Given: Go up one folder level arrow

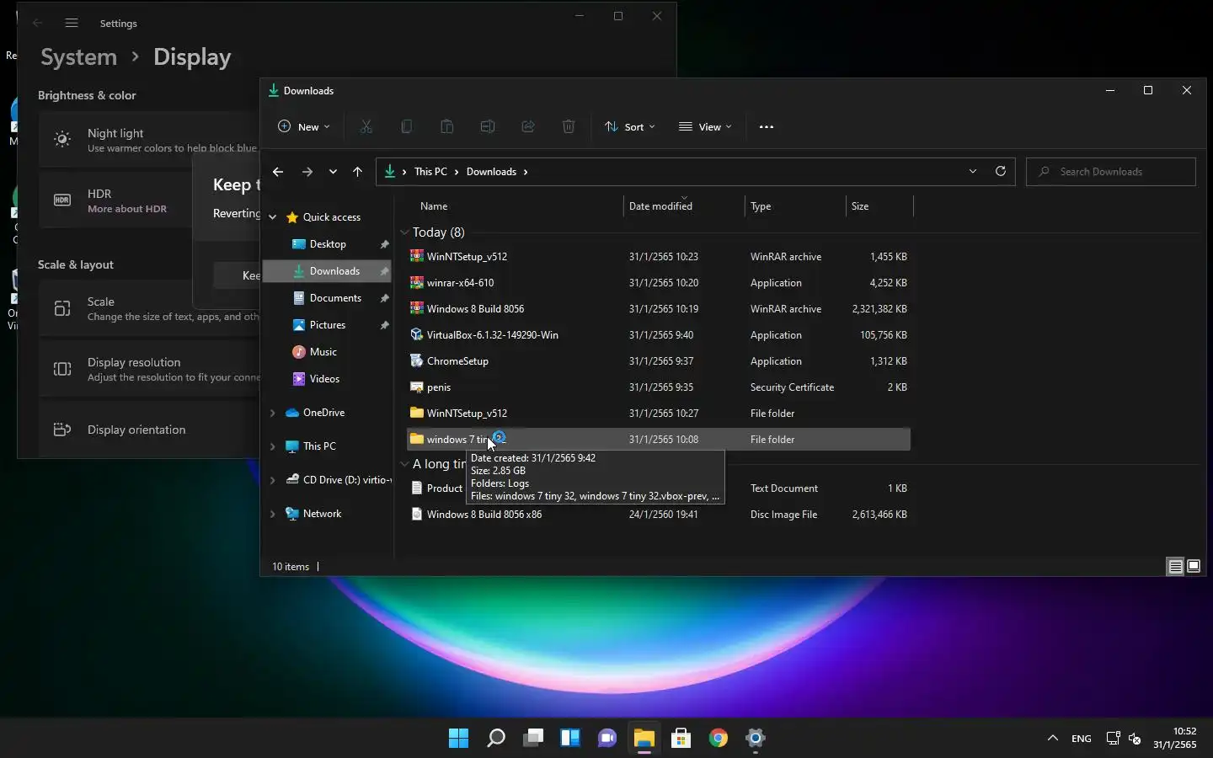Looking at the screenshot, I should [357, 172].
